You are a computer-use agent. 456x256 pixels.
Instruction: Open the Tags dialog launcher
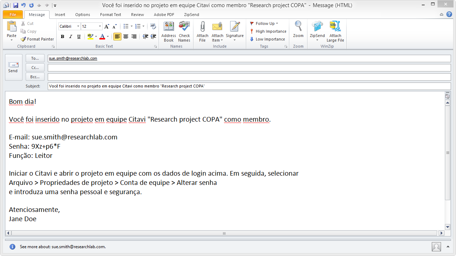click(x=286, y=47)
